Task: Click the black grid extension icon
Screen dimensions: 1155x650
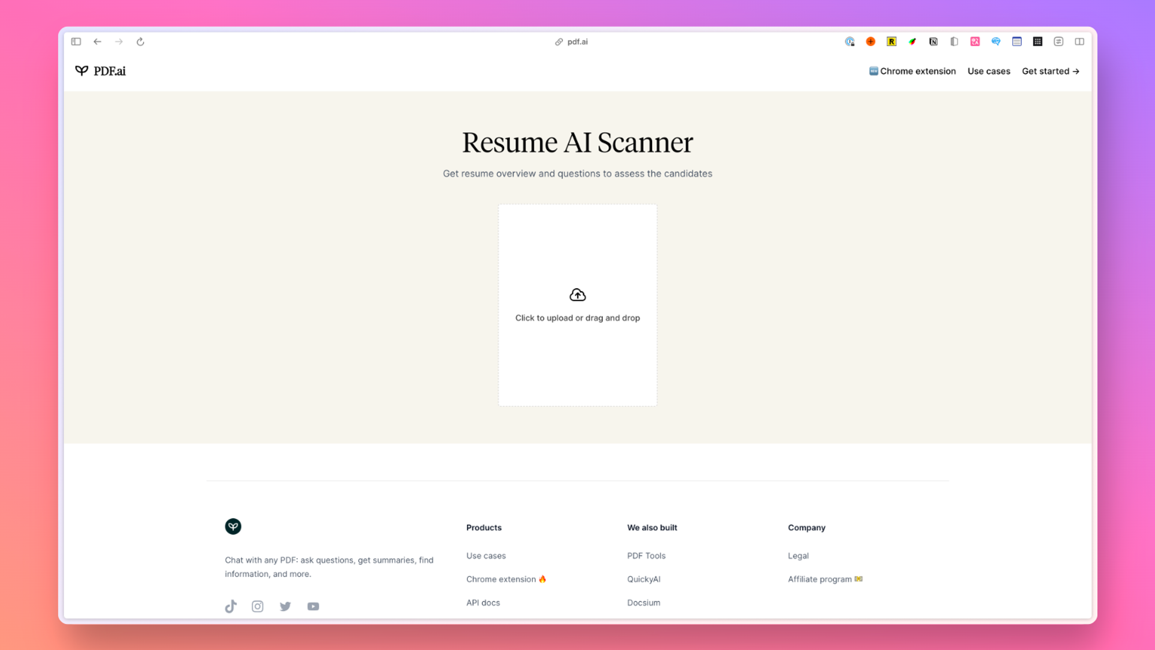Action: [1038, 42]
